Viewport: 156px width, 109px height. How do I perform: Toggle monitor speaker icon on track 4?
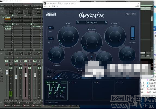pos(39,68)
